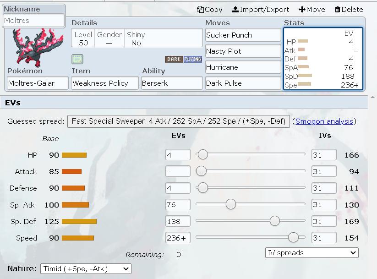Open the Nature dropdown showing Timid
Image resolution: width=377 pixels, height=279 pixels.
pyautogui.click(x=86, y=268)
